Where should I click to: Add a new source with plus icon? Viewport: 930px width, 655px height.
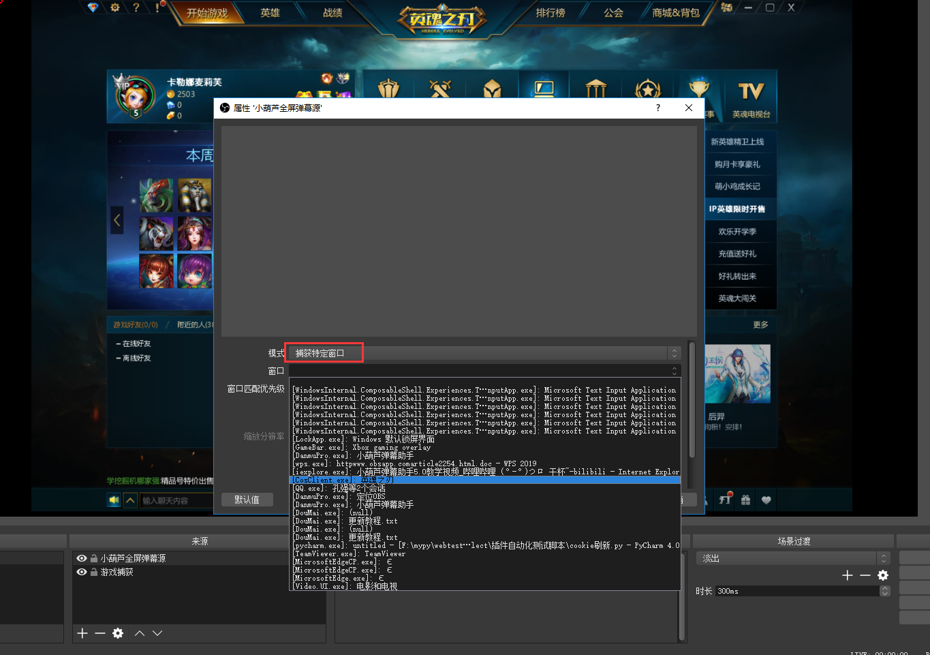(82, 633)
